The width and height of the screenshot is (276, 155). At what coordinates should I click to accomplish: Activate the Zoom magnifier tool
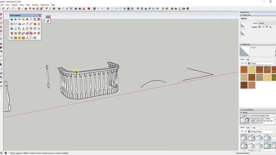[67, 9]
